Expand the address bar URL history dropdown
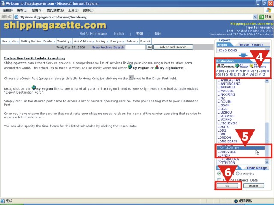The image size is (274, 205). tap(255, 17)
